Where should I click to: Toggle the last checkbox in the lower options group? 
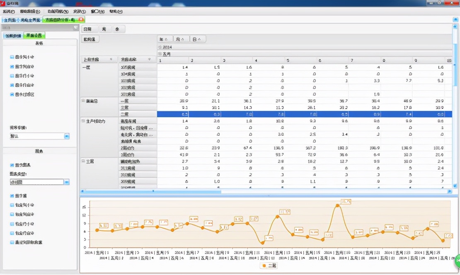[12, 242]
